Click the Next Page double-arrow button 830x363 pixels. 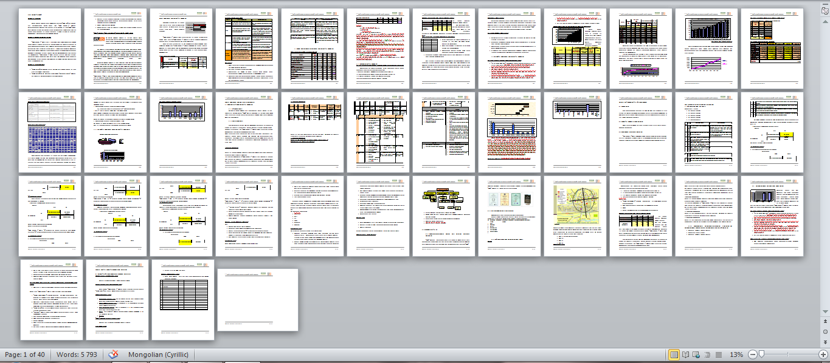click(825, 342)
